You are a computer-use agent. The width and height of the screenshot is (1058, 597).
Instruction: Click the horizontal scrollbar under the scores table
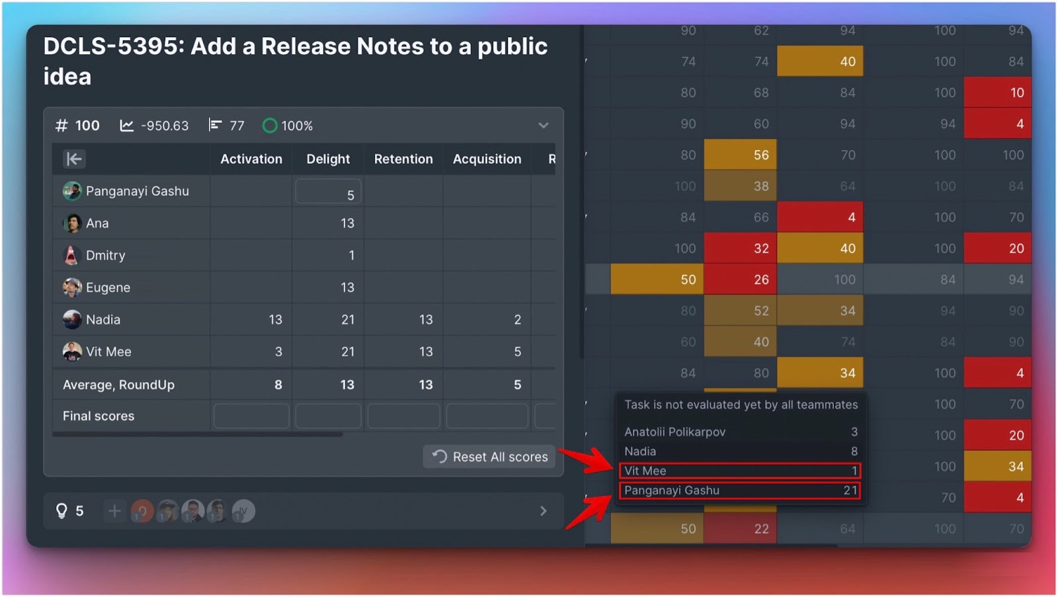coord(197,435)
